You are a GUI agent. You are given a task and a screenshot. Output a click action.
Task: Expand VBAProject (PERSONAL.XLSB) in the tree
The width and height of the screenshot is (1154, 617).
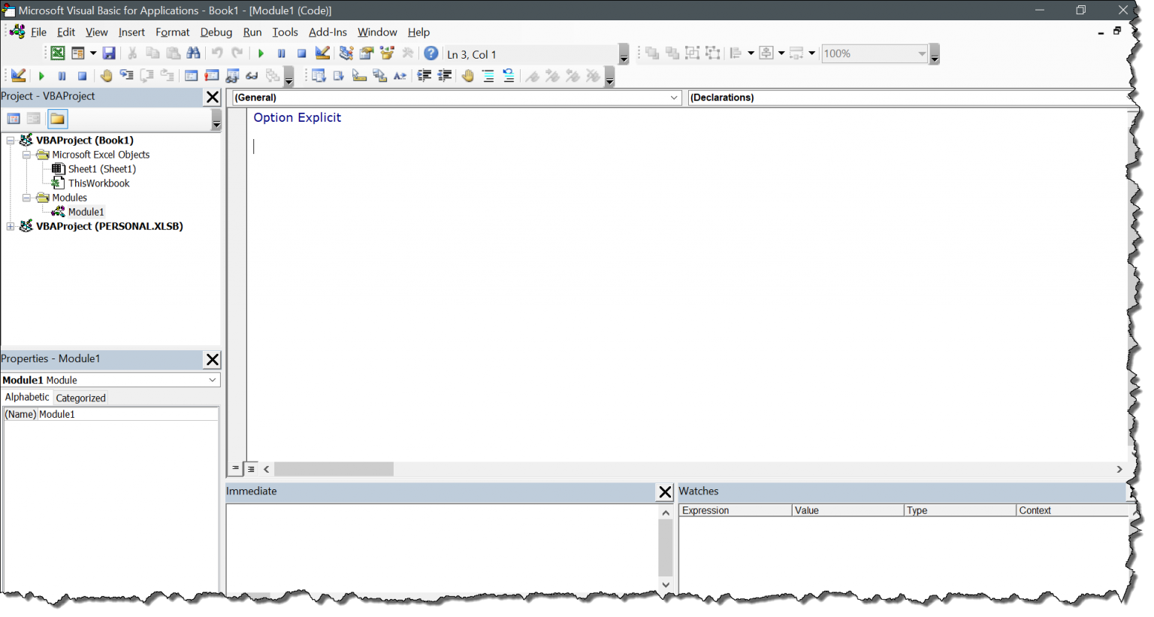coord(10,226)
